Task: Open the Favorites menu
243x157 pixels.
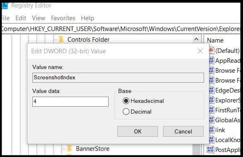Action: point(63,18)
